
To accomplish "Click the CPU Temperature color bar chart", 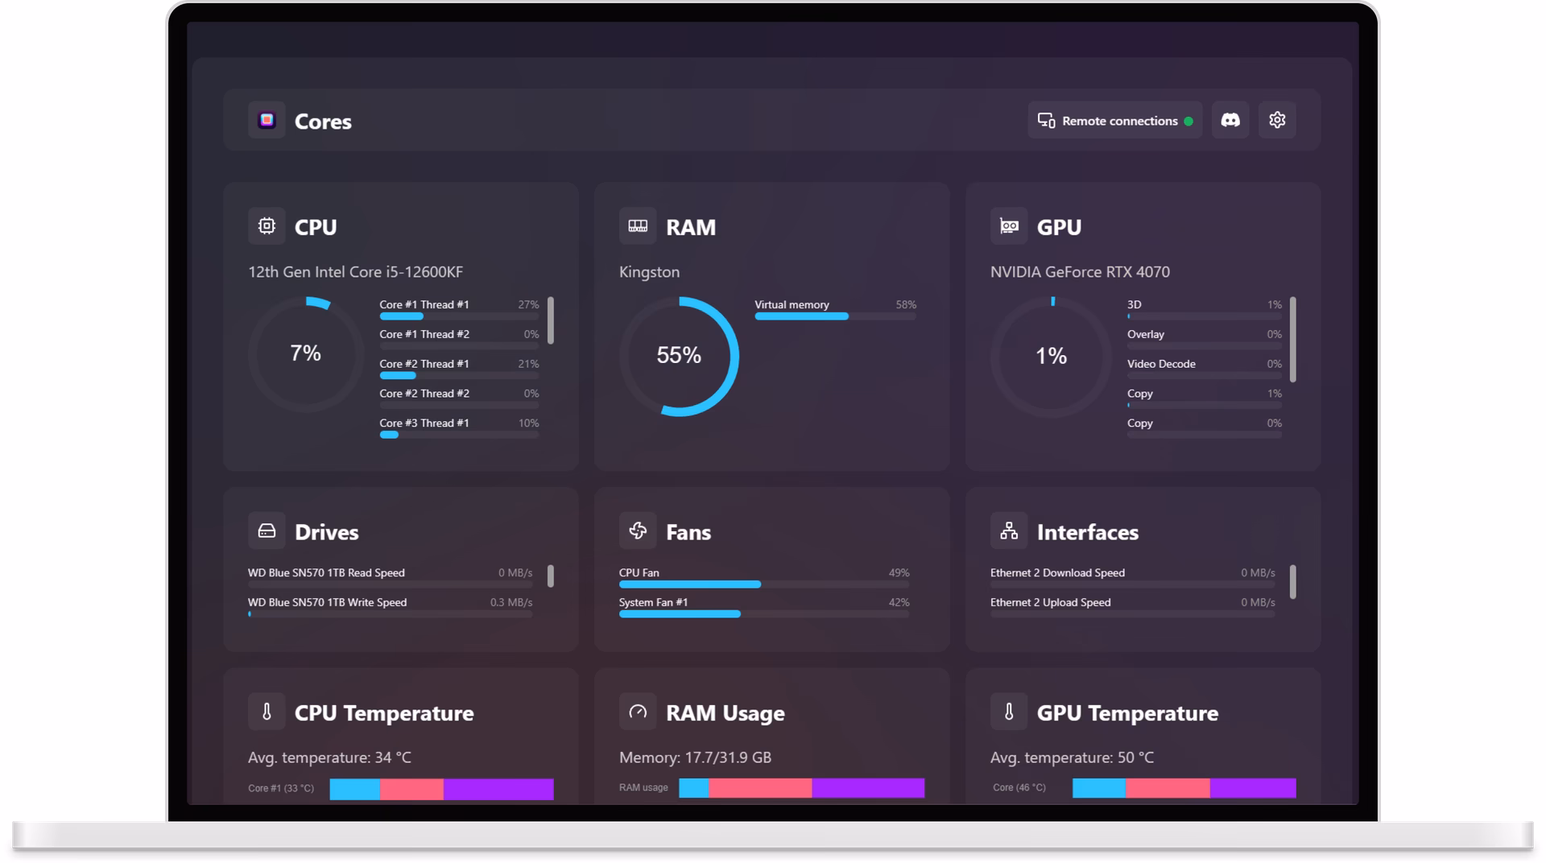I will coord(441,789).
